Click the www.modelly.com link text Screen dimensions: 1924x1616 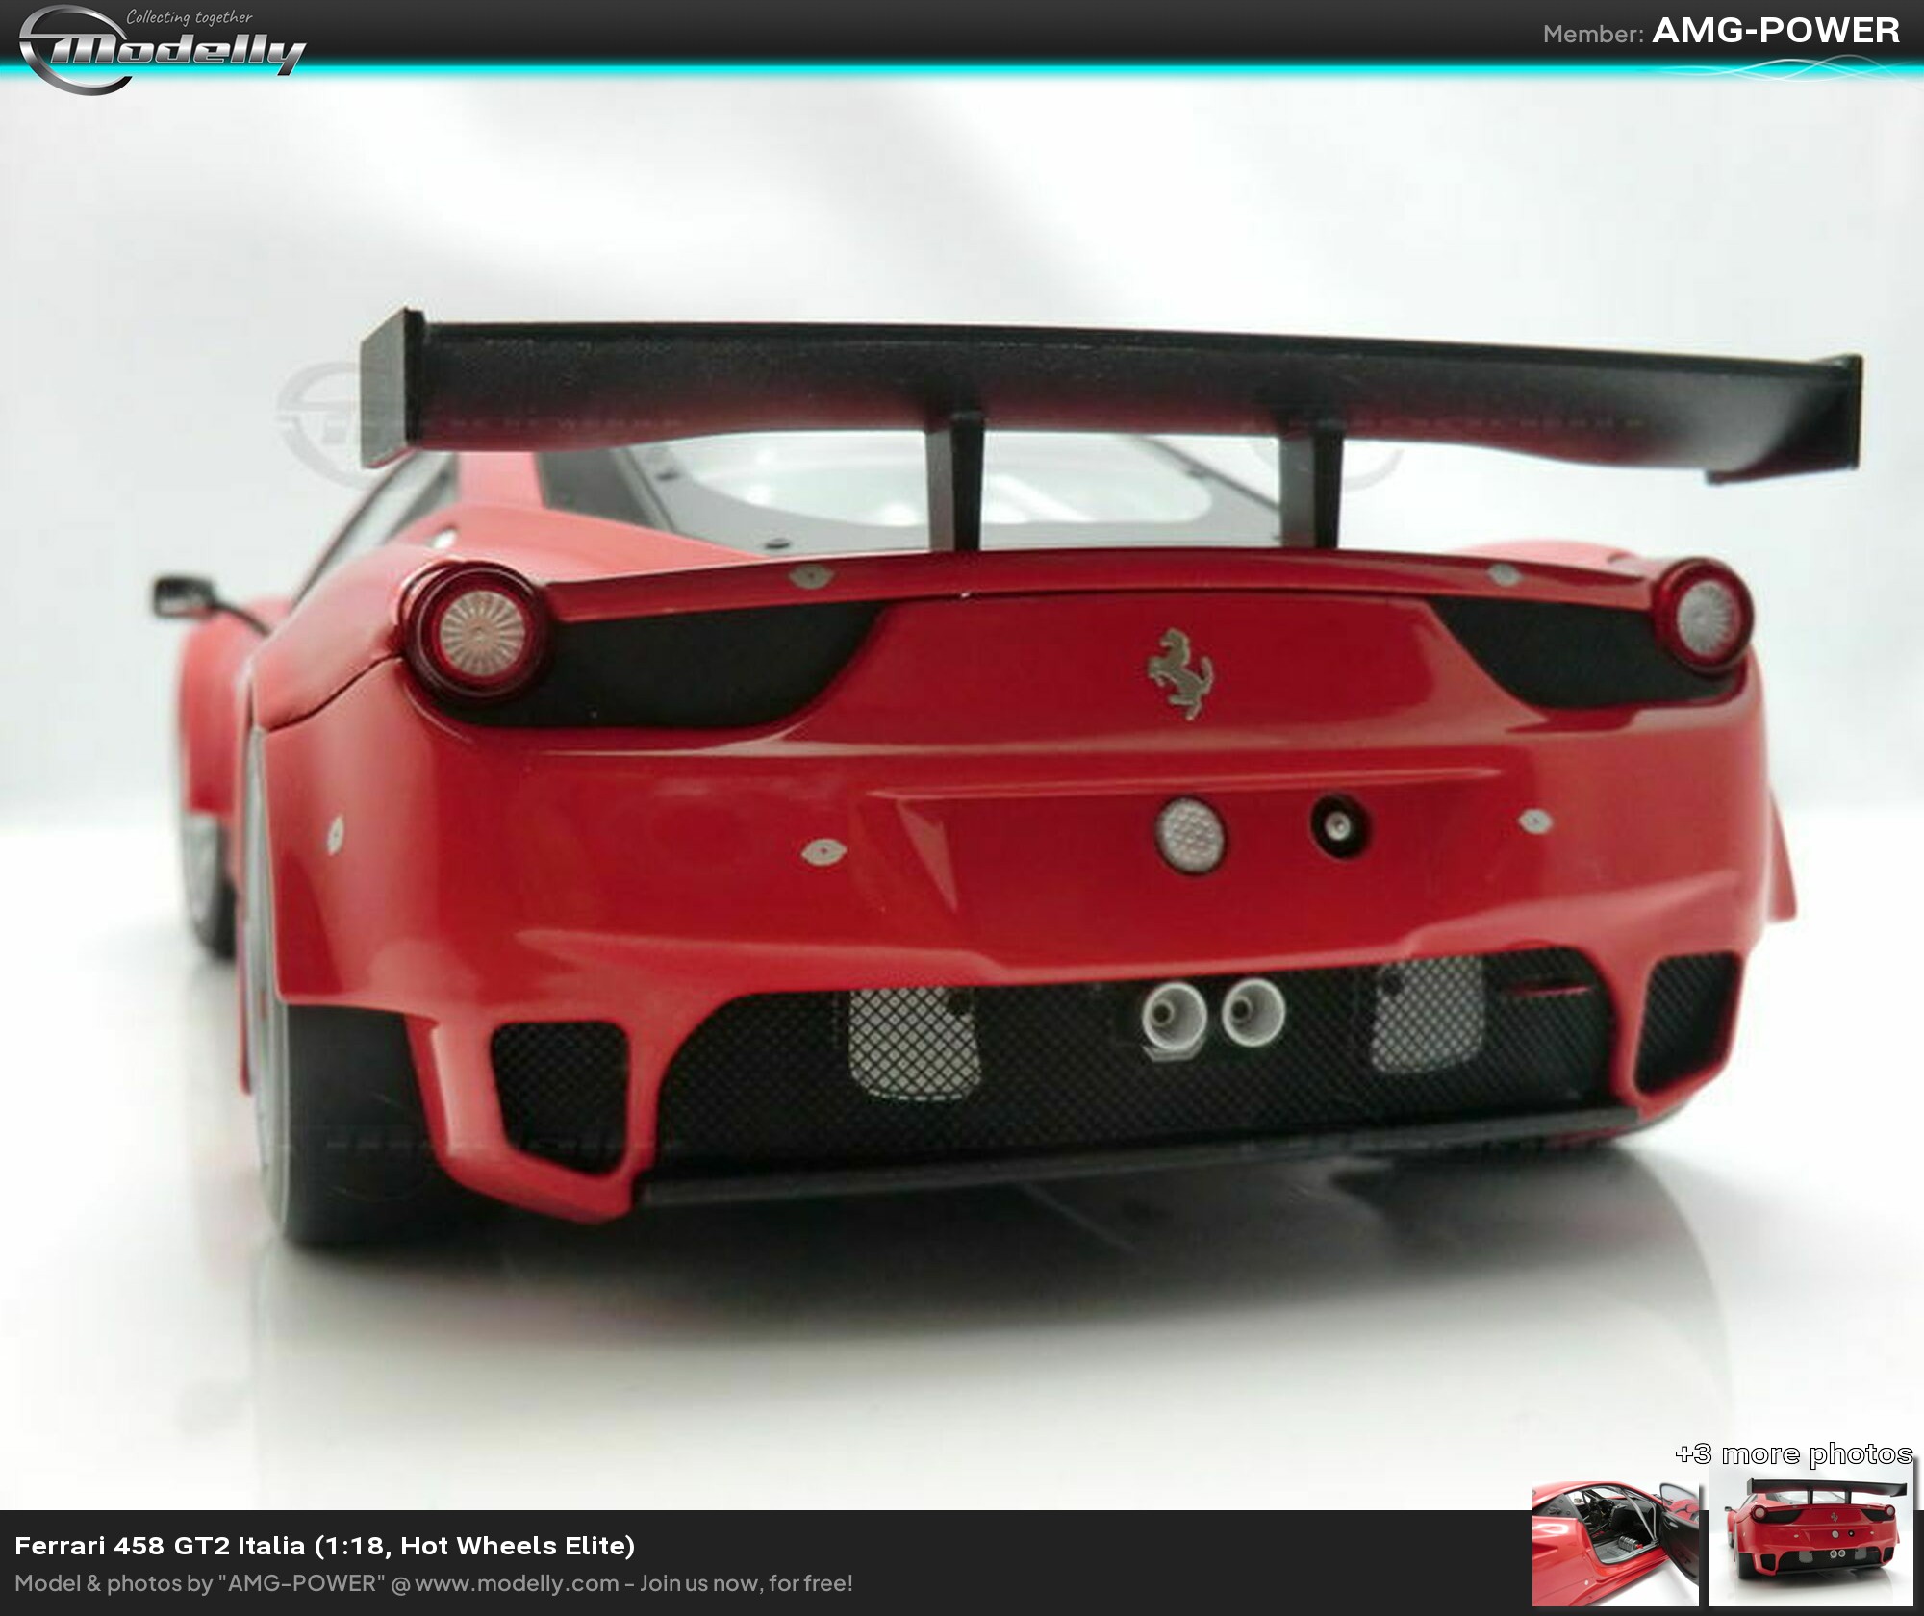[517, 1583]
